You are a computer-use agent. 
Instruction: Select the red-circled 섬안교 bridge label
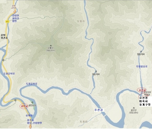click(24, 106)
